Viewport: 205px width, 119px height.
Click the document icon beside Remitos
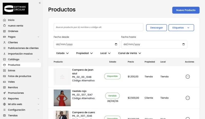click(4, 87)
